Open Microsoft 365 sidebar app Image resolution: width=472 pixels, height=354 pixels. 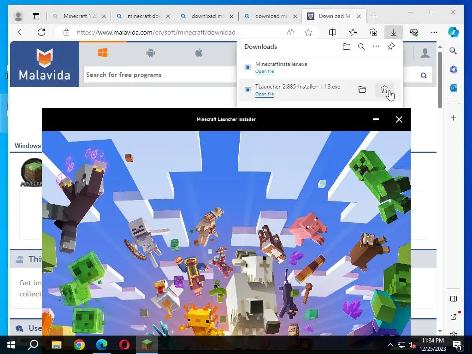point(453,70)
